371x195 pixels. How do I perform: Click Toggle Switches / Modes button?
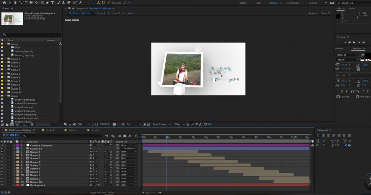point(102,192)
